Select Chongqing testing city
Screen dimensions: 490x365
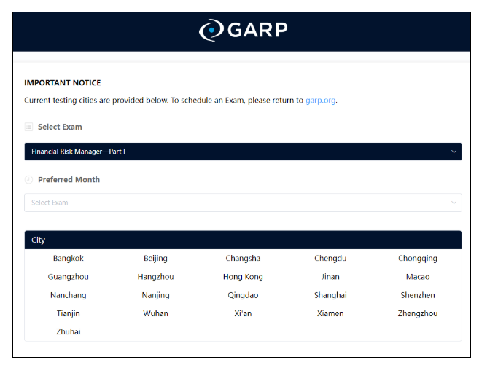click(418, 259)
